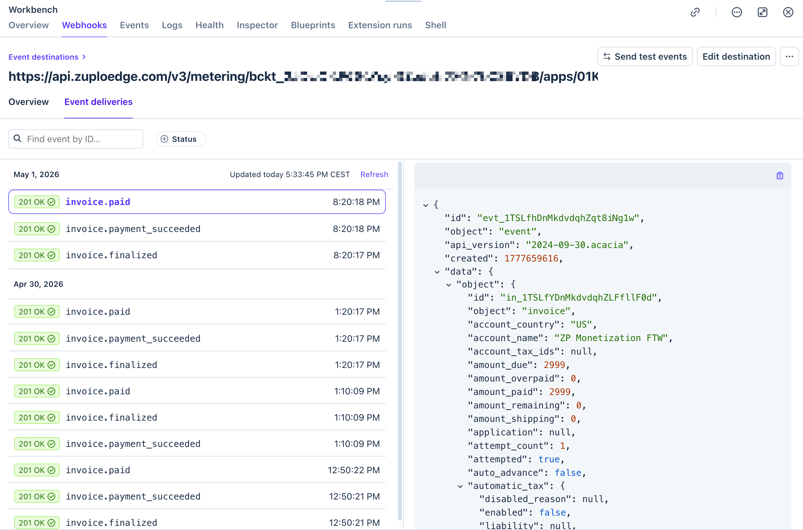803x530 pixels.
Task: Select invoice.finalized event at 1:20:17 PM
Action: click(x=197, y=365)
